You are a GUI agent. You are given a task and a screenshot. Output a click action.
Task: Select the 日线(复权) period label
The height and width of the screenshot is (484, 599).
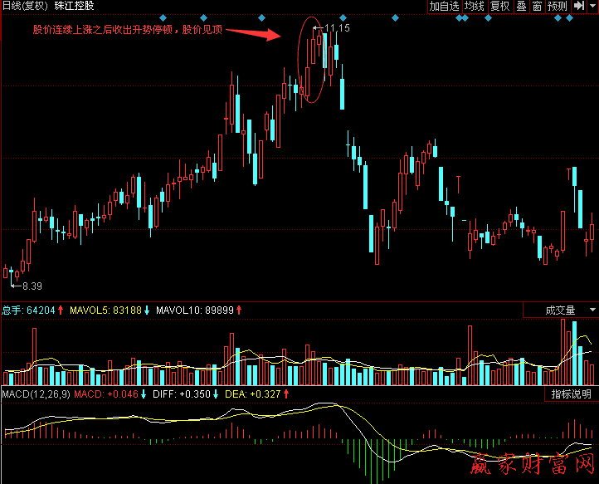point(23,6)
